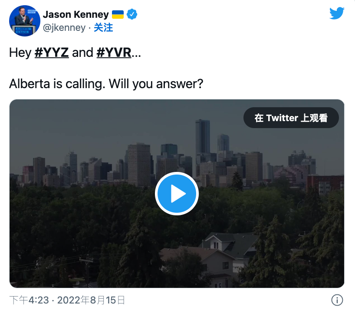Viewport: 355px width, 310px height.
Task: Open Jason Kenney's profile avatar
Action: 25,21
